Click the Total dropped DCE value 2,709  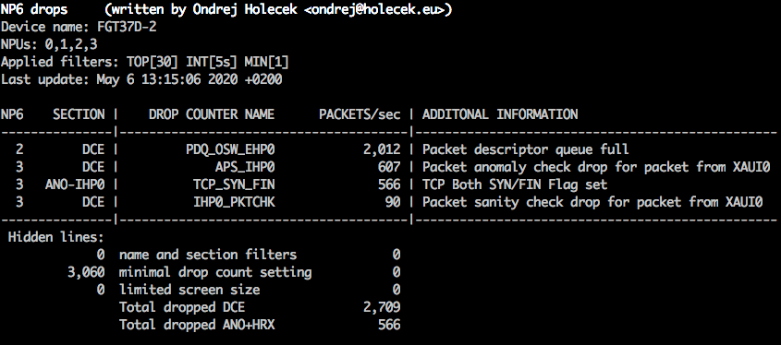[x=382, y=307]
